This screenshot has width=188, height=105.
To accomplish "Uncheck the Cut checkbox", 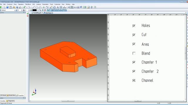I will 134,35.
